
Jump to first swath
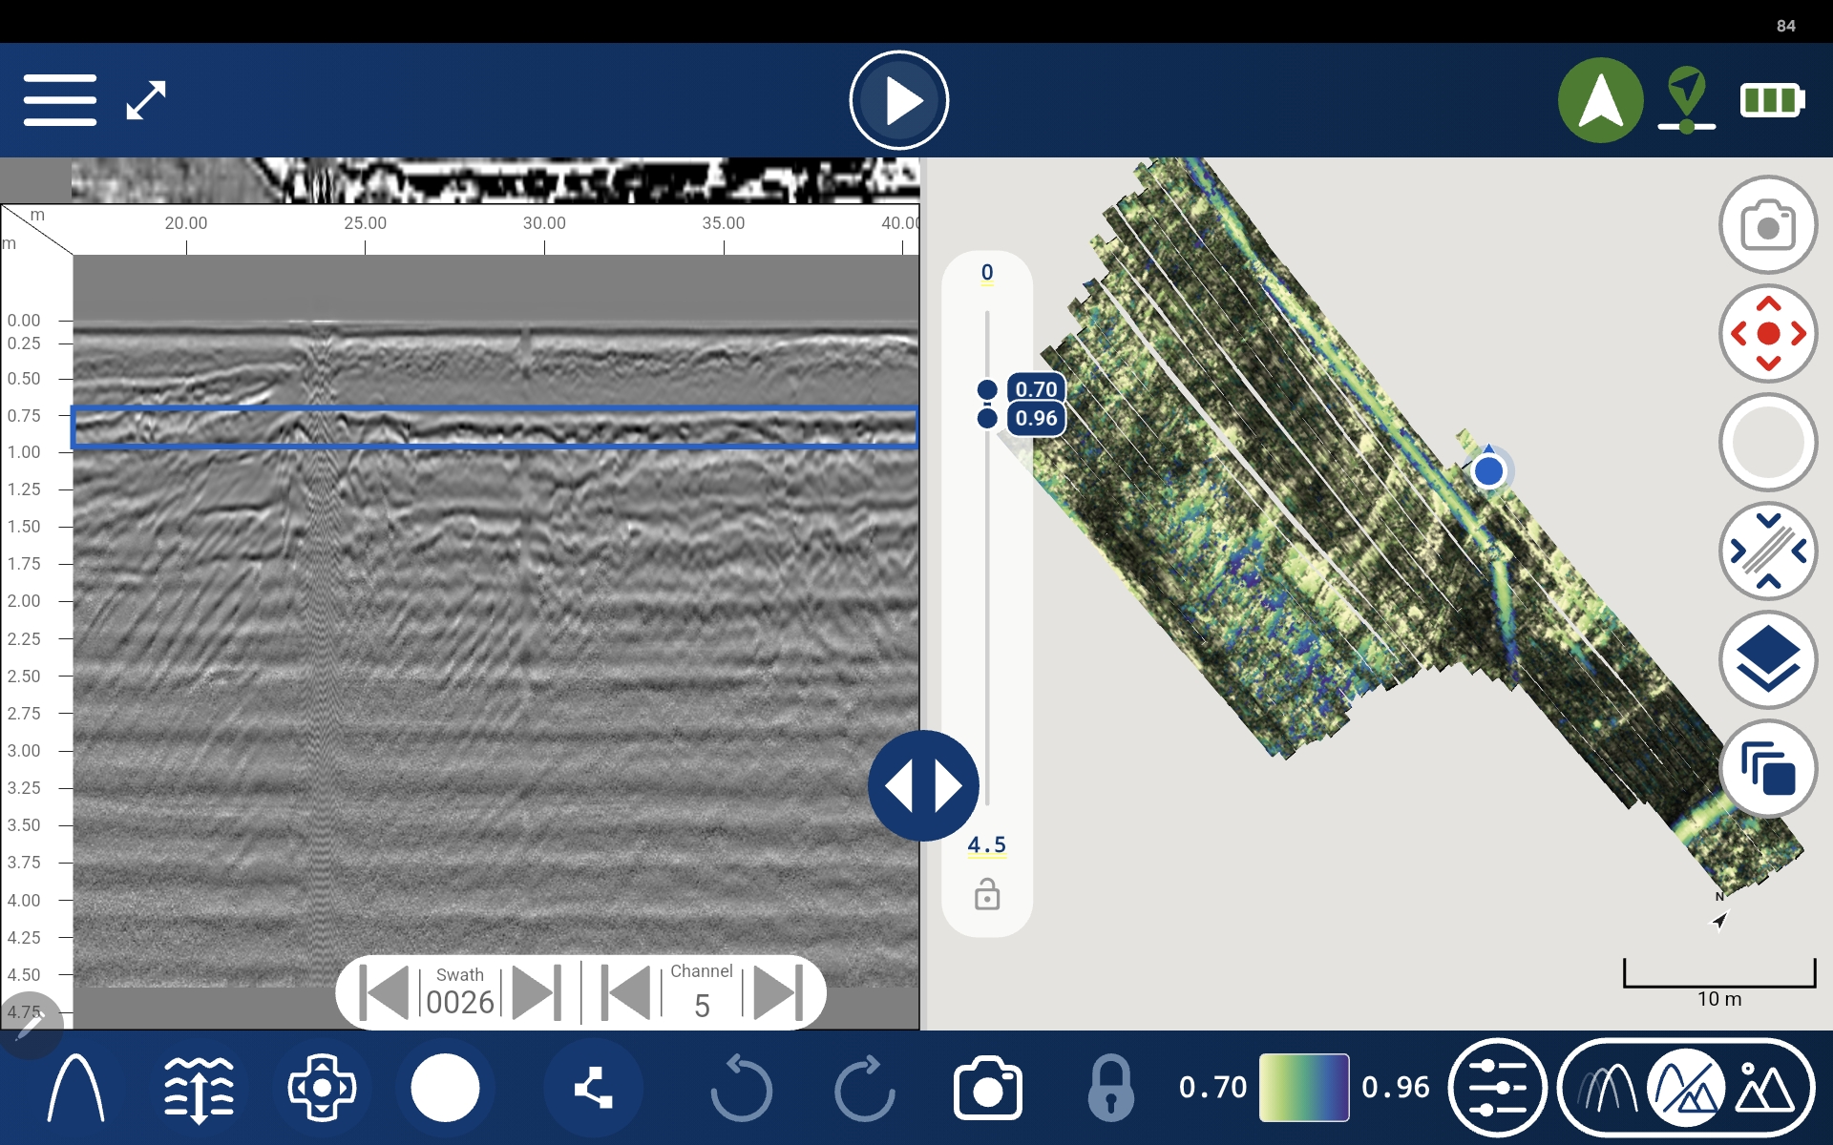tap(385, 993)
